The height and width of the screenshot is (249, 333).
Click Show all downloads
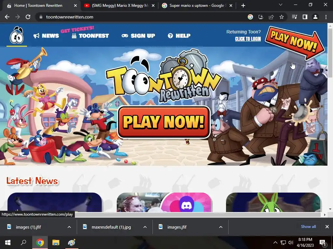(x=308, y=227)
